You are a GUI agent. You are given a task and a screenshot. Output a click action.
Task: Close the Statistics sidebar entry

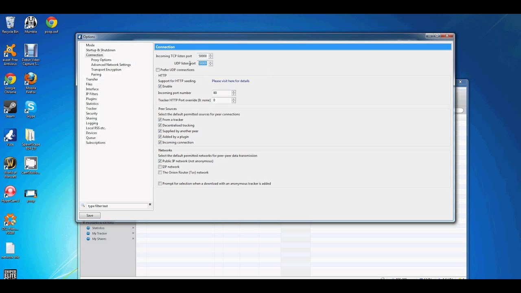coord(133,228)
